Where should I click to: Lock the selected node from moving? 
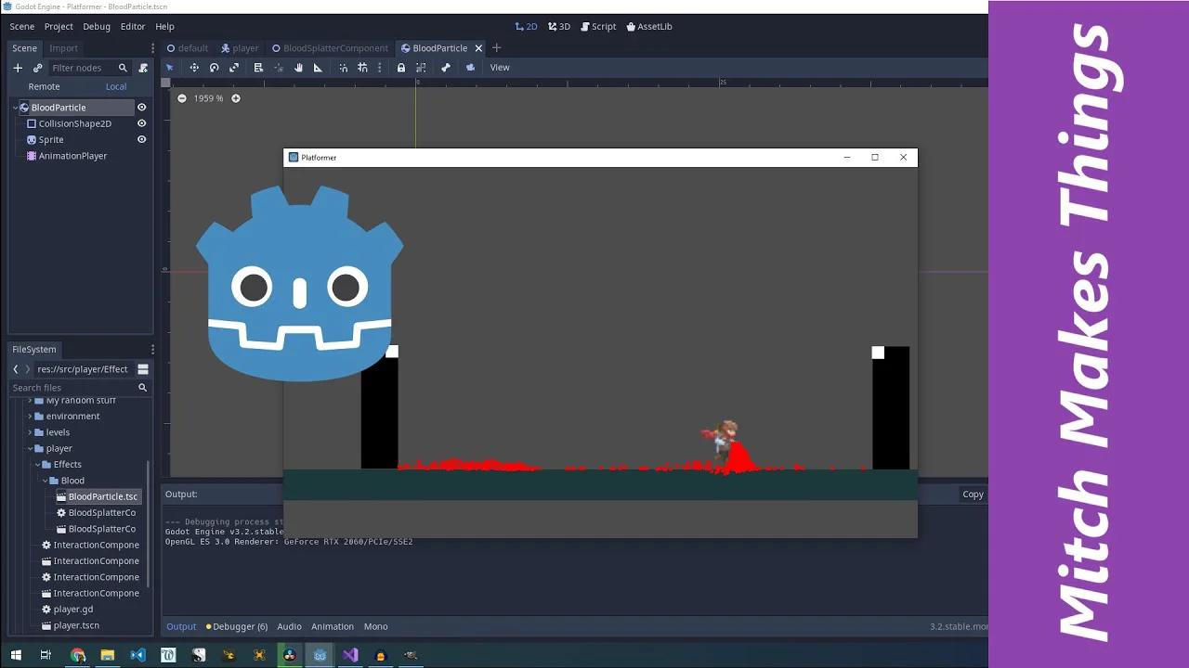tap(401, 67)
